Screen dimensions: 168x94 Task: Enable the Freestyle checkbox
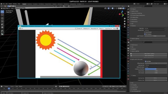(x=132, y=89)
